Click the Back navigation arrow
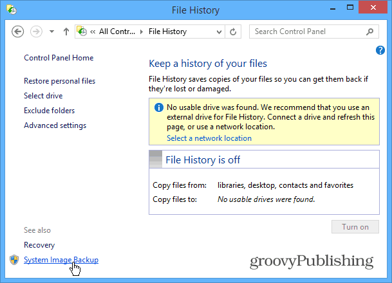 18,32
